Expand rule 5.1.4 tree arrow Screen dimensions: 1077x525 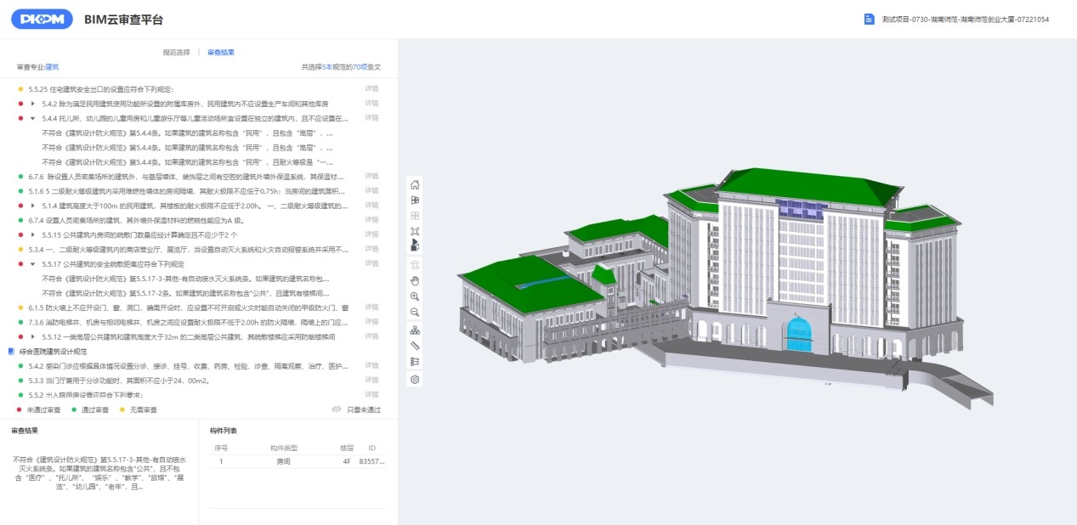click(32, 206)
